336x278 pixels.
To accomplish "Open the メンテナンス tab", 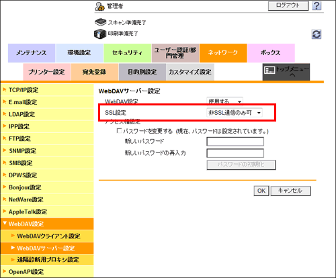I will pyautogui.click(x=32, y=53).
